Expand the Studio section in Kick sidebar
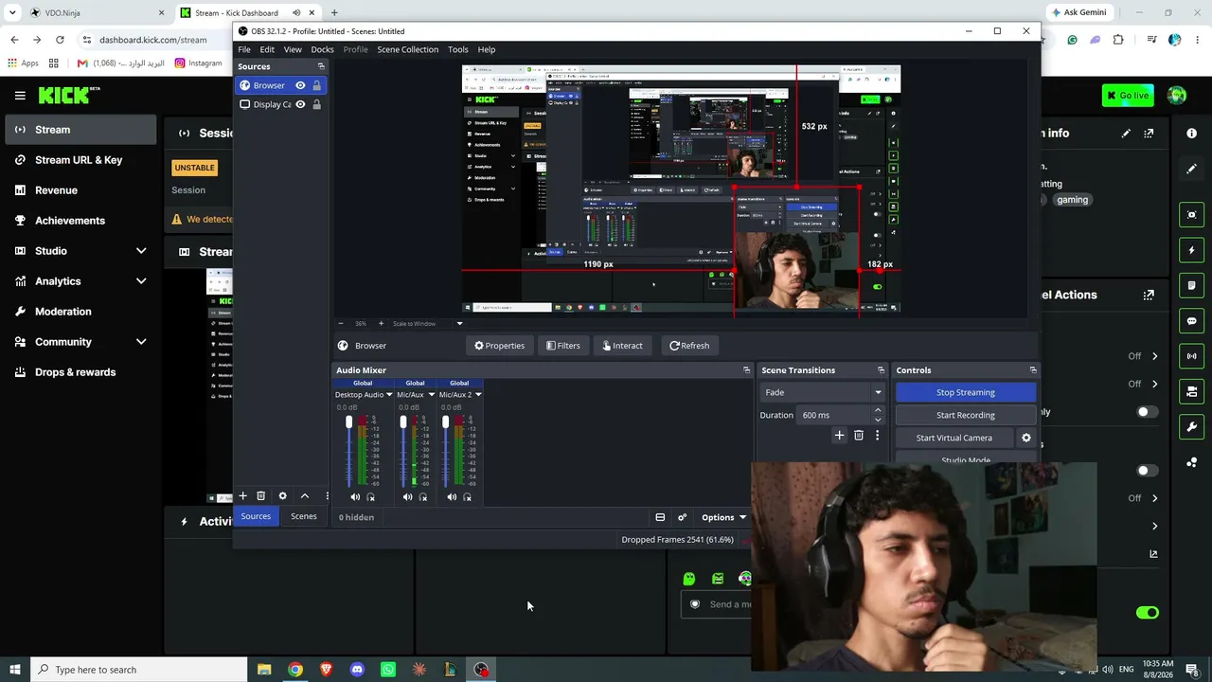Screen dimensions: 1212x682 (x=141, y=251)
